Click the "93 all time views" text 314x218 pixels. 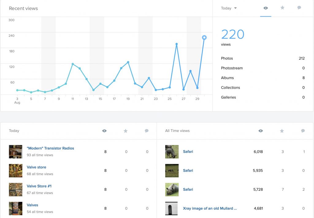(40, 155)
